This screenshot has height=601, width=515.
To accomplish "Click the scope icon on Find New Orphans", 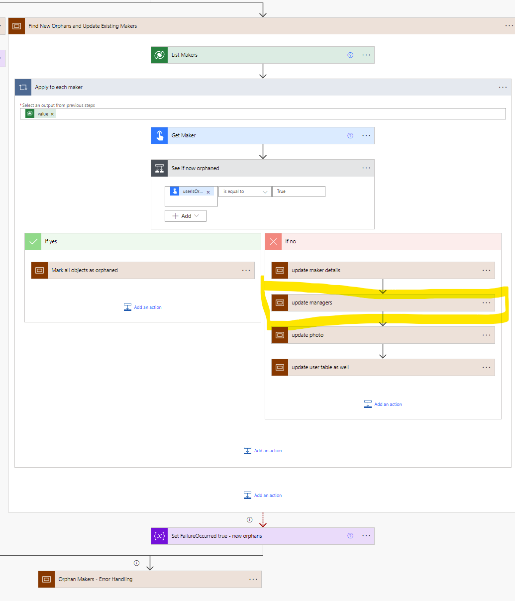I will (x=16, y=25).
